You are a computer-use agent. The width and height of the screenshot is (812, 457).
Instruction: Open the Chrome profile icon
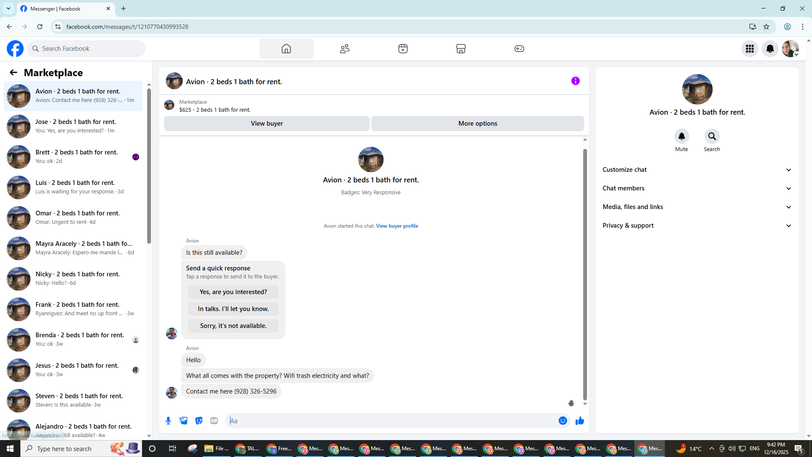[787, 27]
